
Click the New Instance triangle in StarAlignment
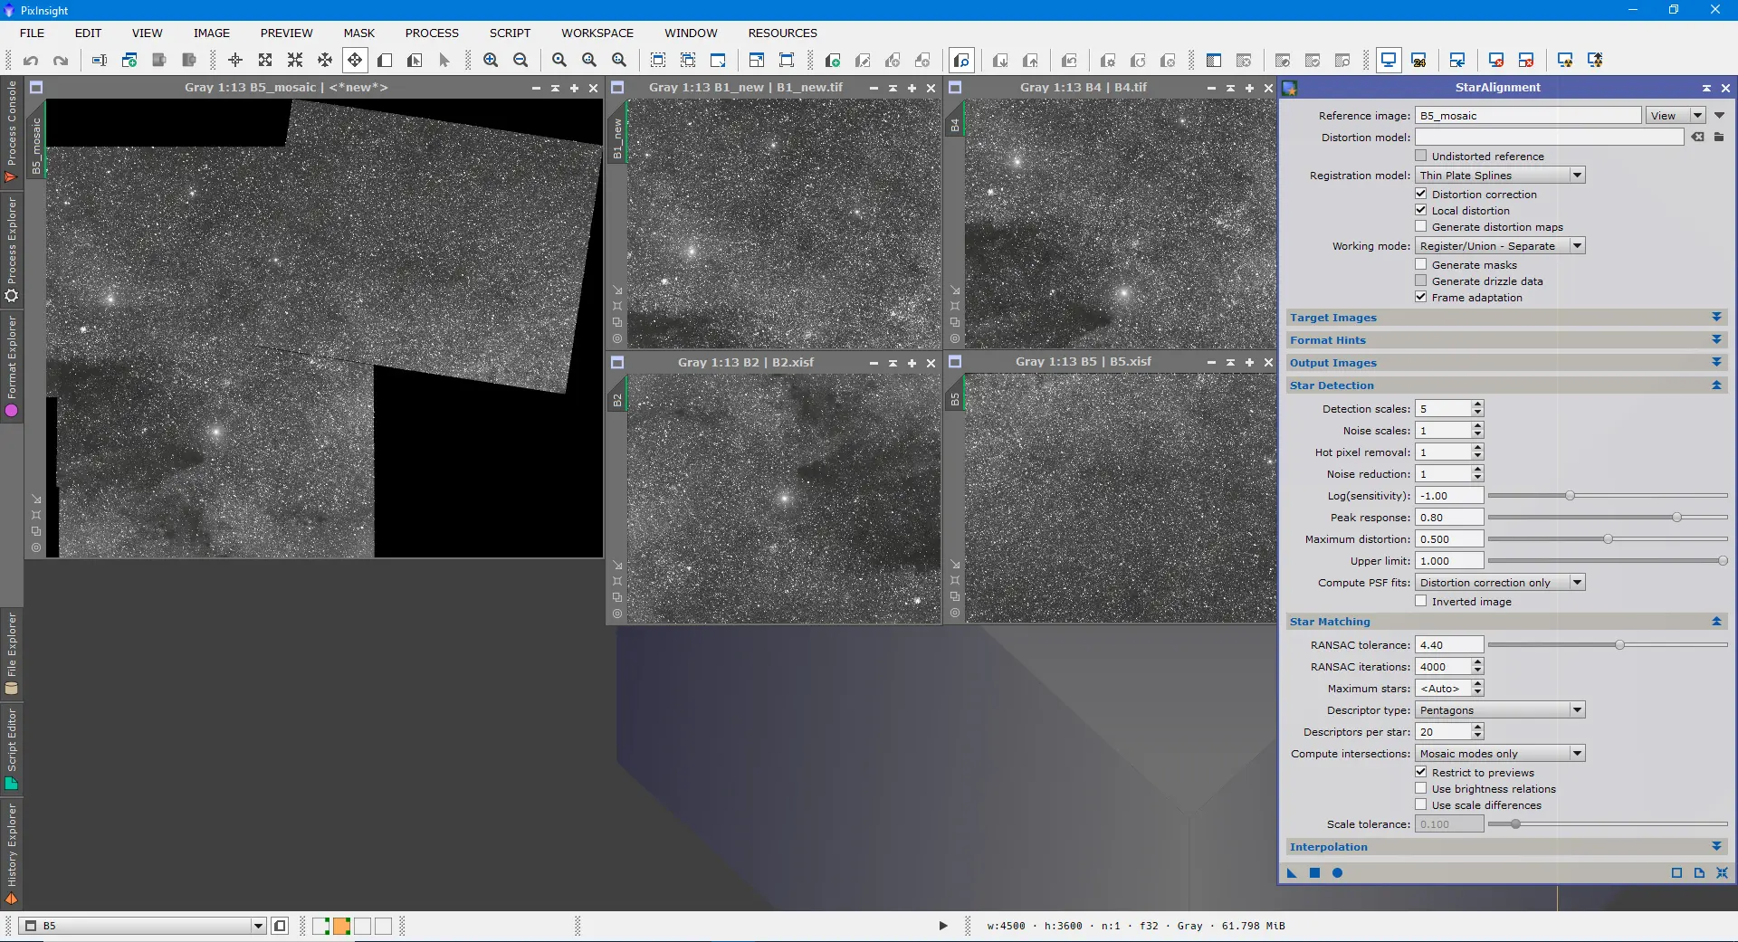[x=1292, y=873]
